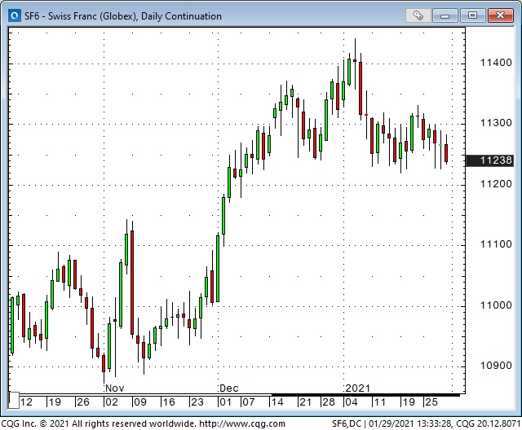Click the 11100 price scale label

[496, 244]
